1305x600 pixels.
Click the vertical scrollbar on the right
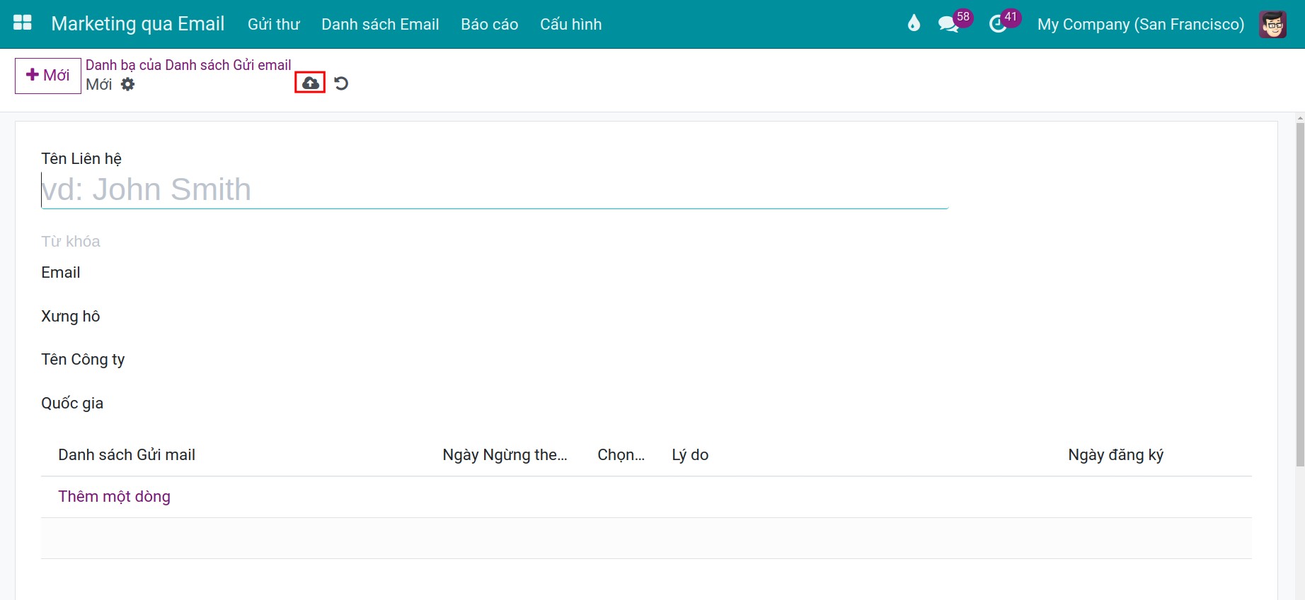1300,294
